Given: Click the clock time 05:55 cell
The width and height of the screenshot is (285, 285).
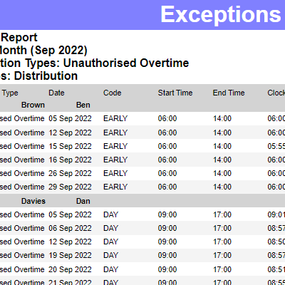Looking at the screenshot, I should [x=276, y=146].
